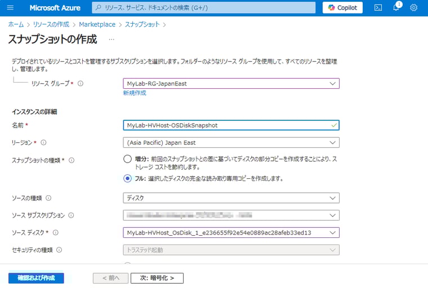The width and height of the screenshot is (428, 288).
Task: Open the ソース サブスクリプション dropdown
Action: 231,215
